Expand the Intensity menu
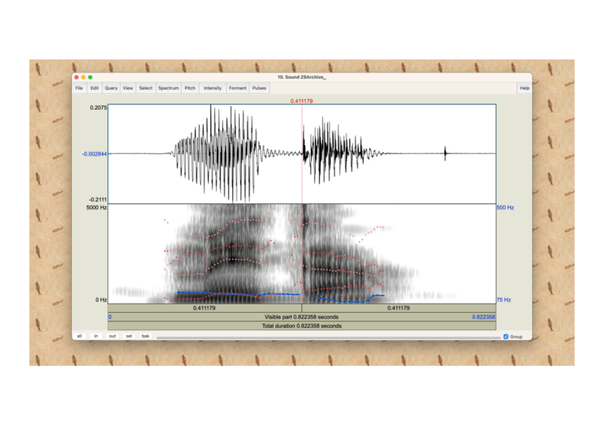Image resolution: width=604 pixels, height=426 pixels. [213, 88]
